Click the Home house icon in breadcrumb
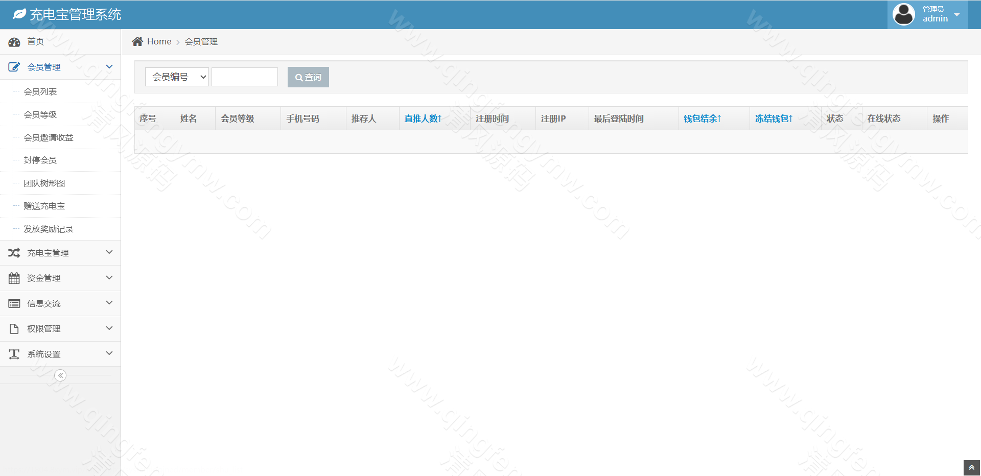 137,41
